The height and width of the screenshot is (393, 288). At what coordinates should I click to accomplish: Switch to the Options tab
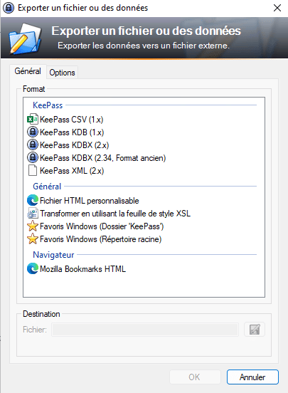tap(62, 73)
